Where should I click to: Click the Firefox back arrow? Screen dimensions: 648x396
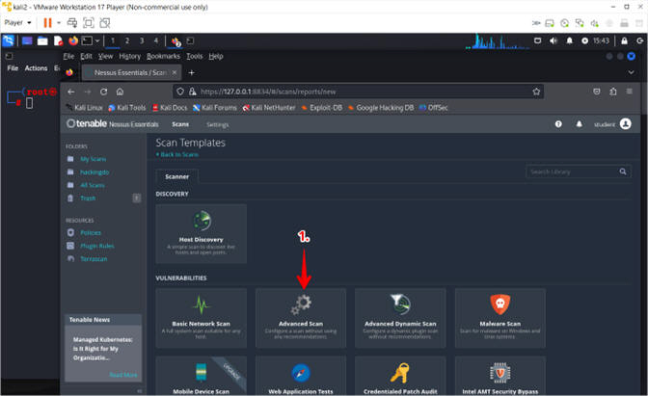coord(71,92)
